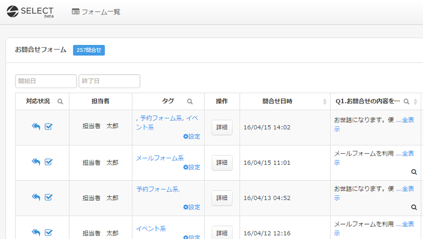Click reply arrow icon for 16/04/15 11:01 row
423x239 pixels.
click(x=36, y=162)
